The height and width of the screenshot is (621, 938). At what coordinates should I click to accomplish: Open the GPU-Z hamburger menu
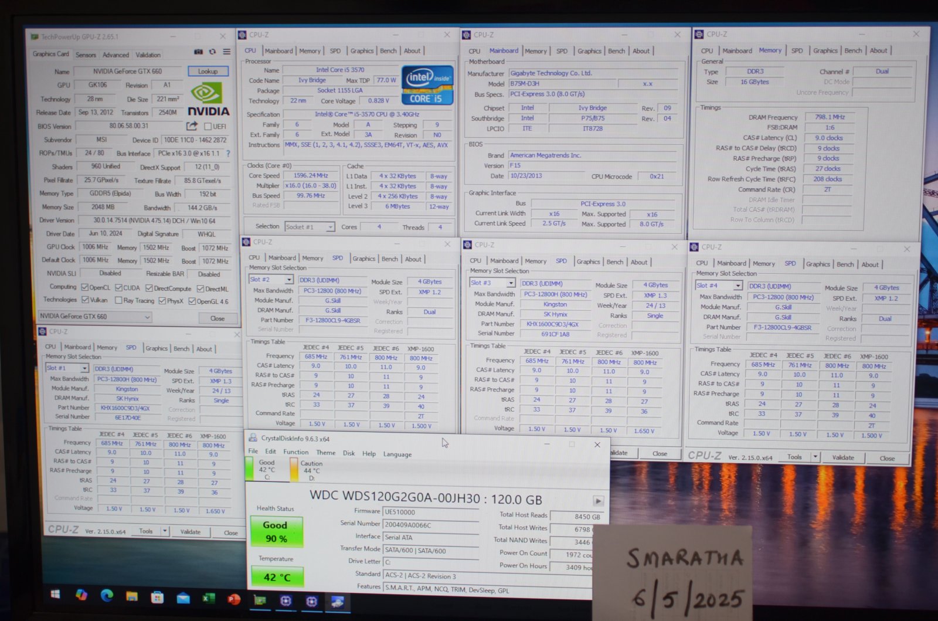226,52
